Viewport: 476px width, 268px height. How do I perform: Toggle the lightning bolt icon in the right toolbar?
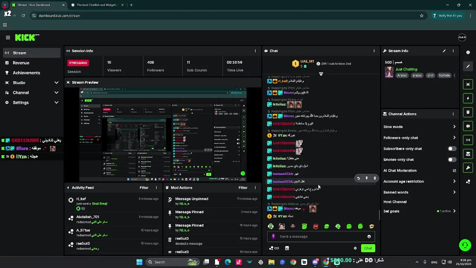(468, 98)
